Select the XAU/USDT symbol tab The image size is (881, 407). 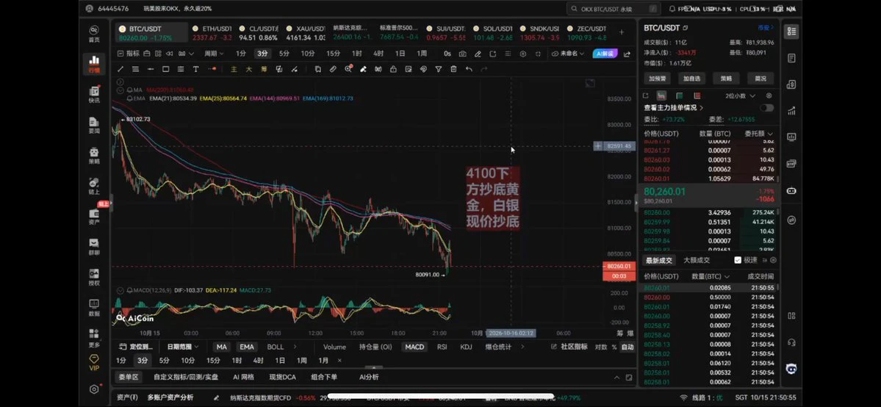pyautogui.click(x=304, y=32)
